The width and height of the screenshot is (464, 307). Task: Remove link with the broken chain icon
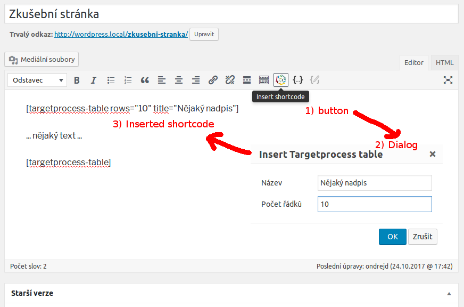point(230,80)
